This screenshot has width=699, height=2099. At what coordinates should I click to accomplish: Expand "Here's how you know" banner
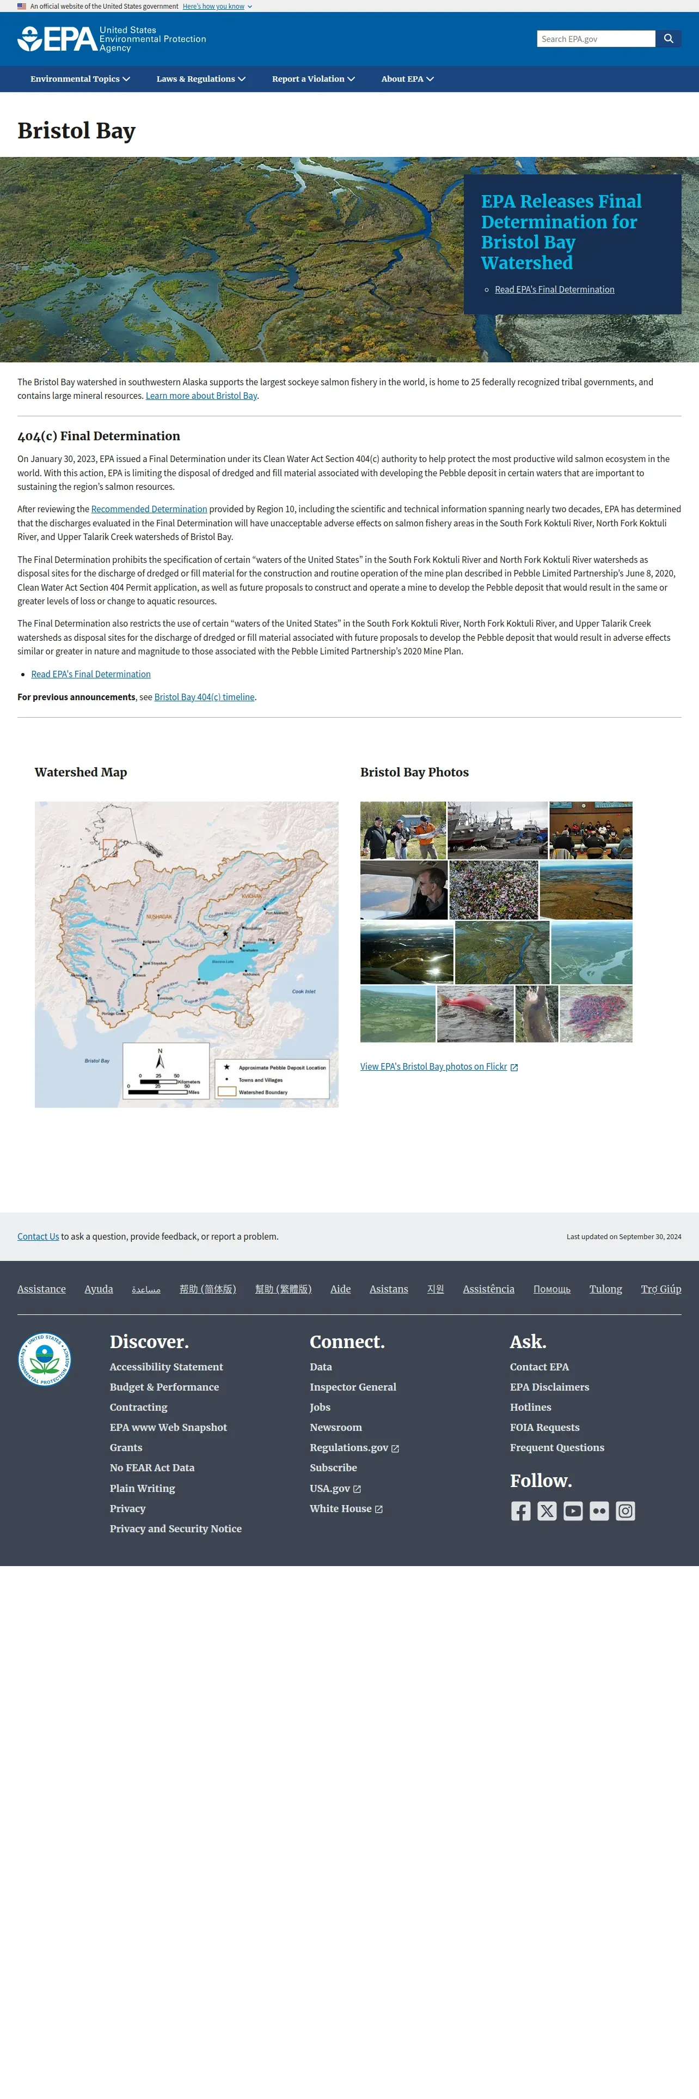[217, 5]
